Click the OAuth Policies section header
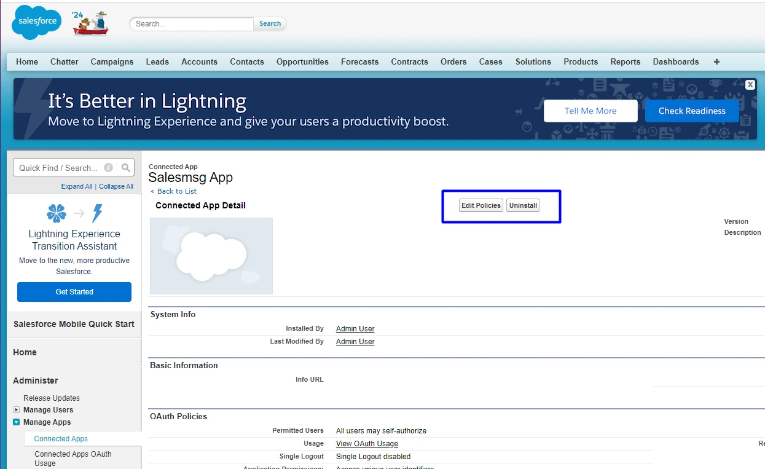This screenshot has height=469, width=765. (178, 416)
